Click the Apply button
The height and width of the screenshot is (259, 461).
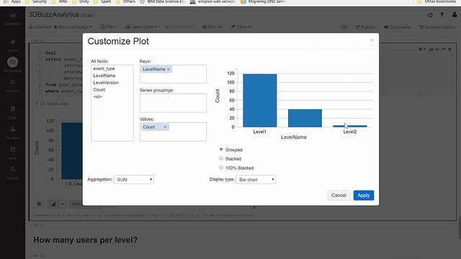point(364,195)
